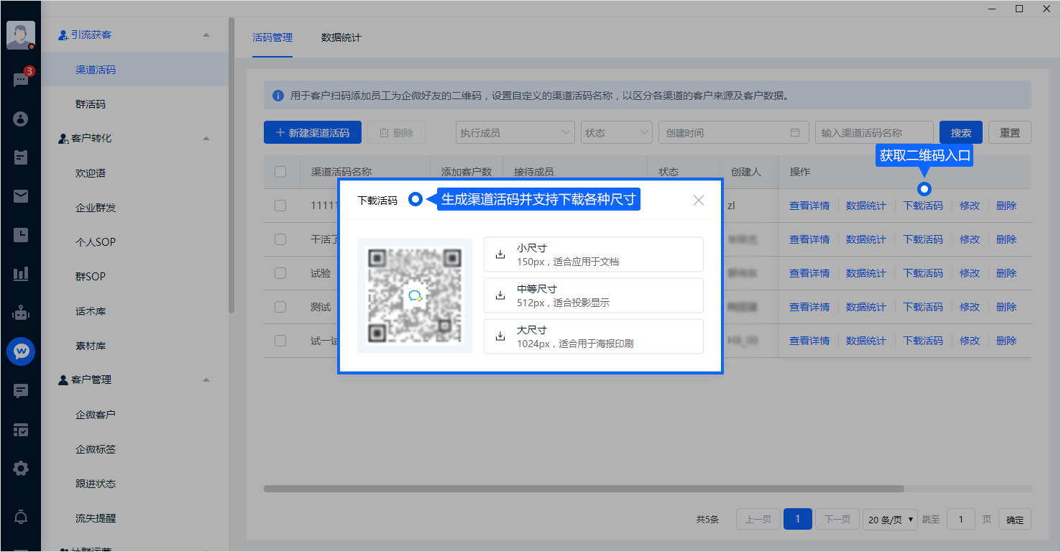This screenshot has width=1061, height=552.
Task: Click the contacts icon in left sidebar
Action: point(20,119)
